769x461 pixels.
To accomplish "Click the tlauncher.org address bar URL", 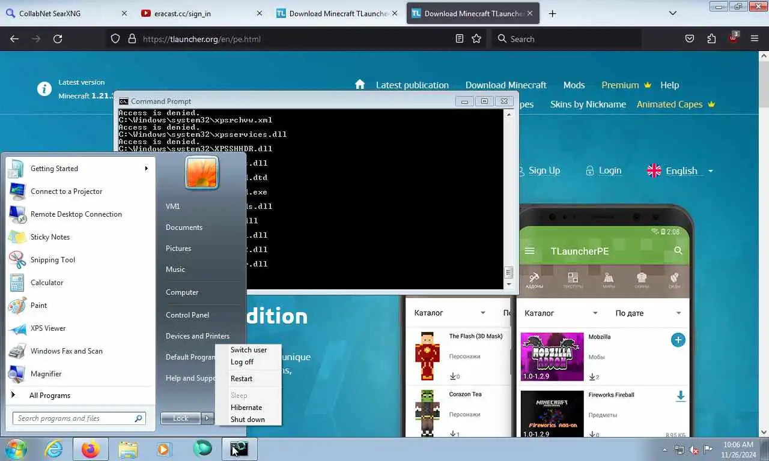I will point(202,39).
